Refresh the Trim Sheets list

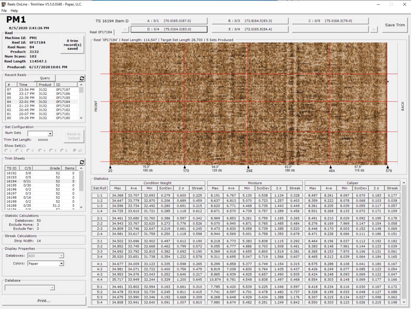tap(82, 162)
